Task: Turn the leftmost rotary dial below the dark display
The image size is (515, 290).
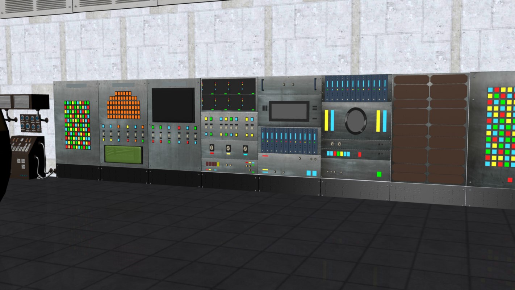Action: (212, 148)
